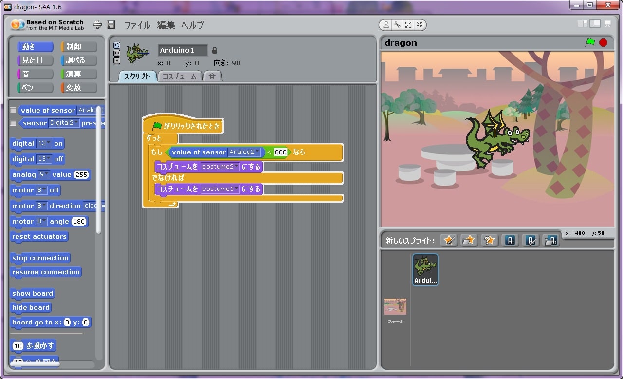Open the ファイル menu
Screen dimensions: 623x379
[x=137, y=25]
